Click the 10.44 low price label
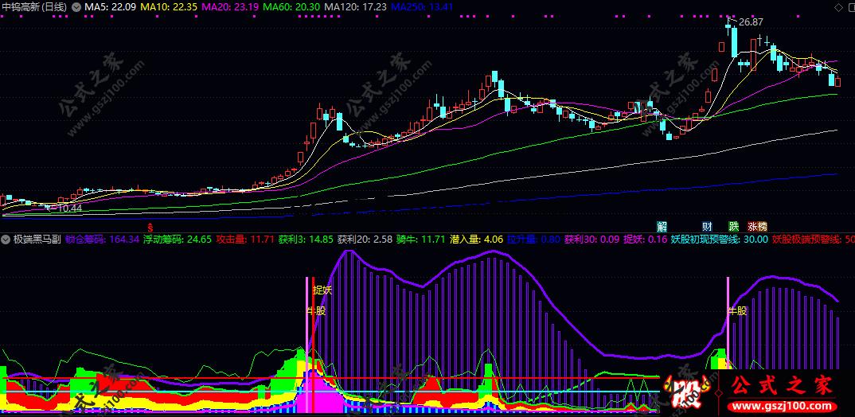Viewport: 855px width, 417px height. 70,208
